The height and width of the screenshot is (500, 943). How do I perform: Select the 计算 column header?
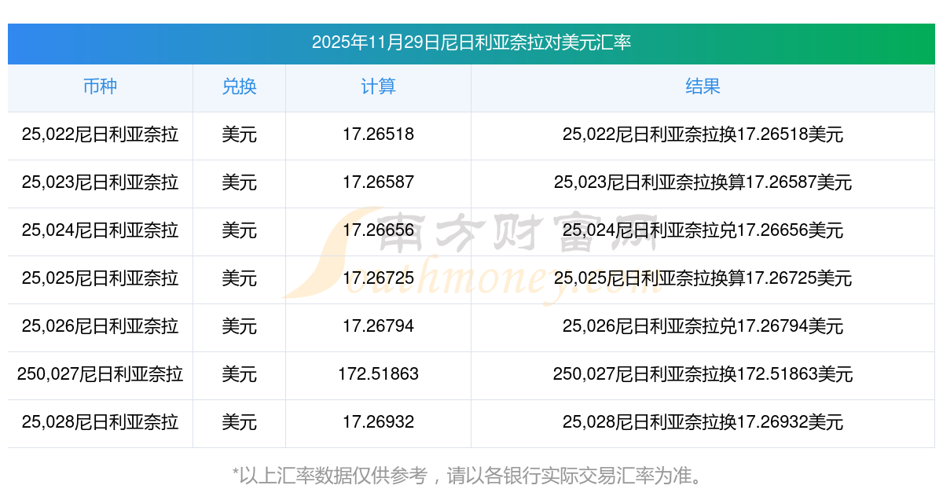378,87
